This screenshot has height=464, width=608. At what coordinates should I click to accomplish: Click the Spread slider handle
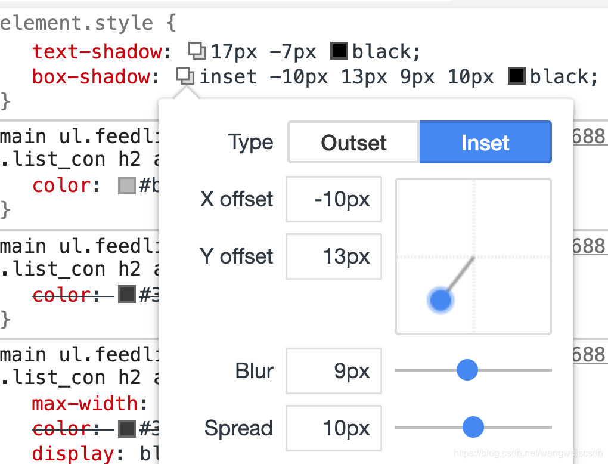click(x=473, y=427)
